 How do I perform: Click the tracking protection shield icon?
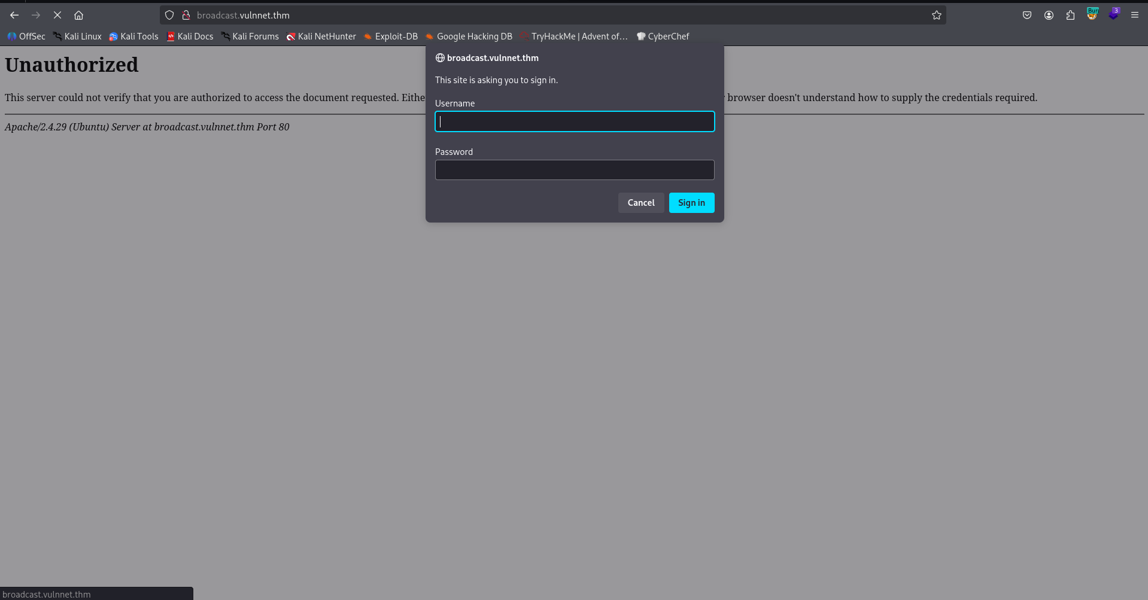[x=169, y=16]
